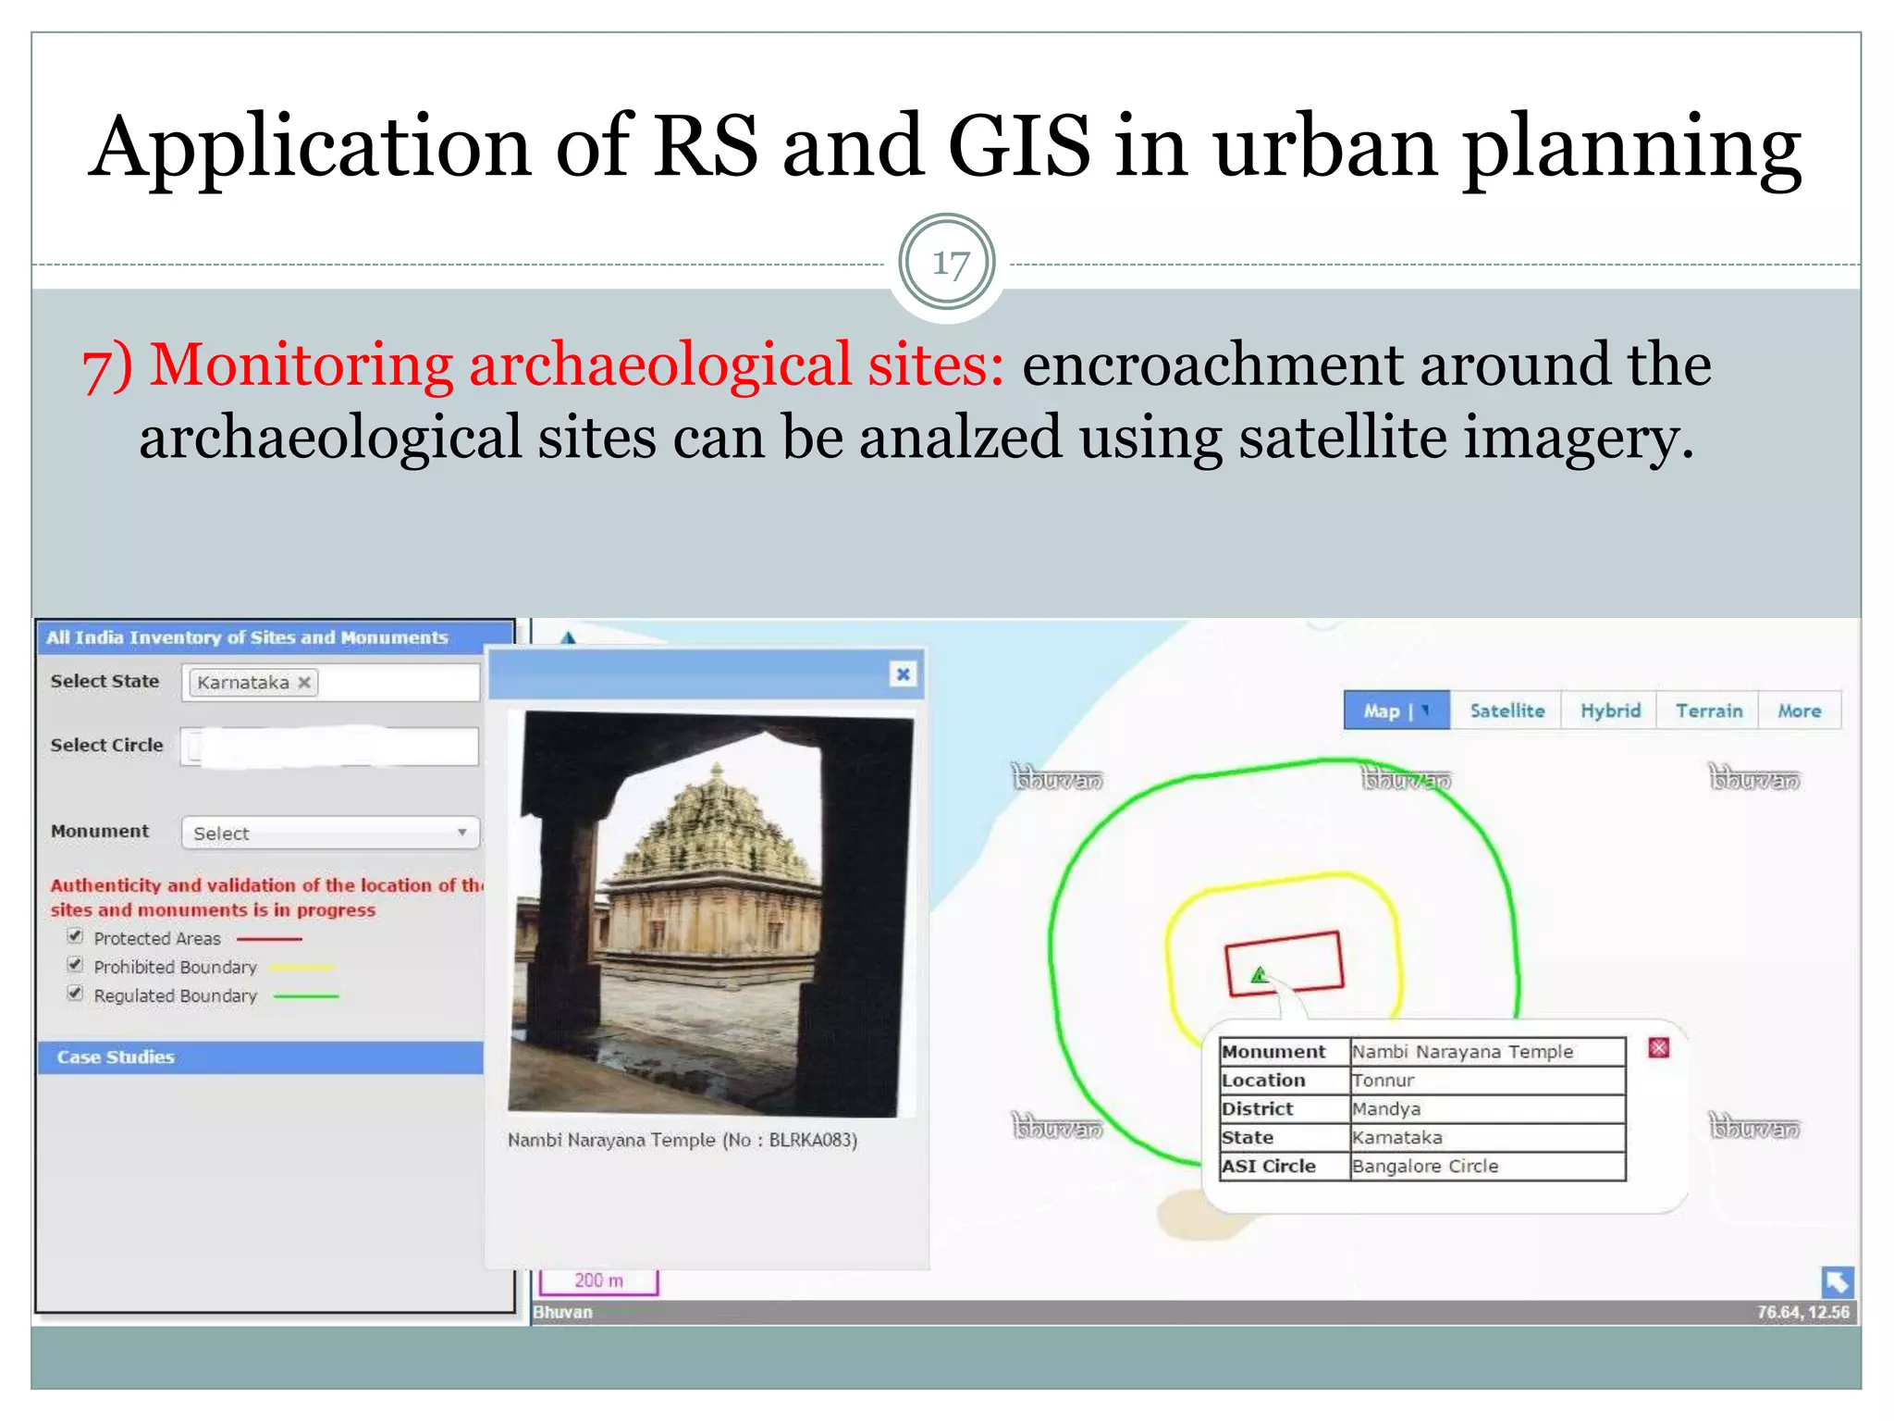Click the Bangalore Circle value

pos(1425,1167)
